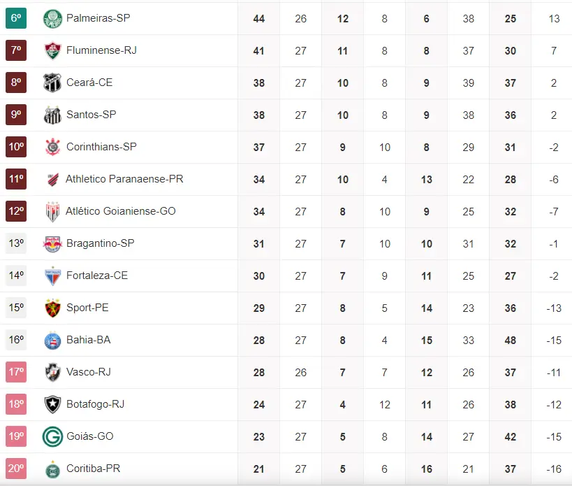Click Palmeiras points value 44

(259, 18)
